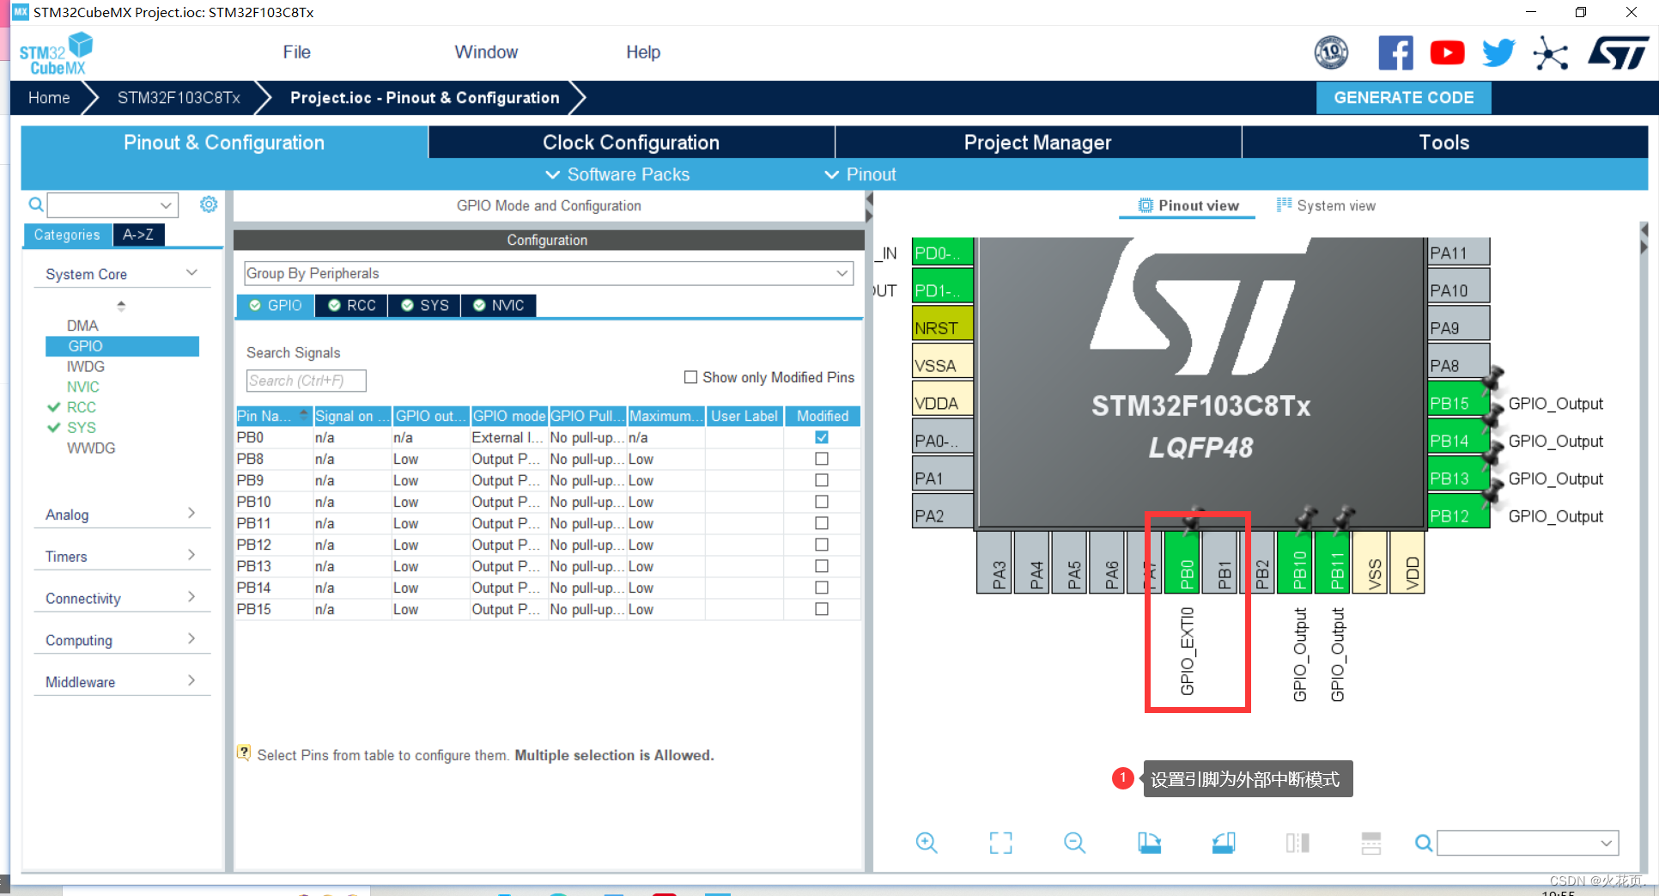This screenshot has width=1659, height=896.
Task: Open the Help menu
Action: 643,52
